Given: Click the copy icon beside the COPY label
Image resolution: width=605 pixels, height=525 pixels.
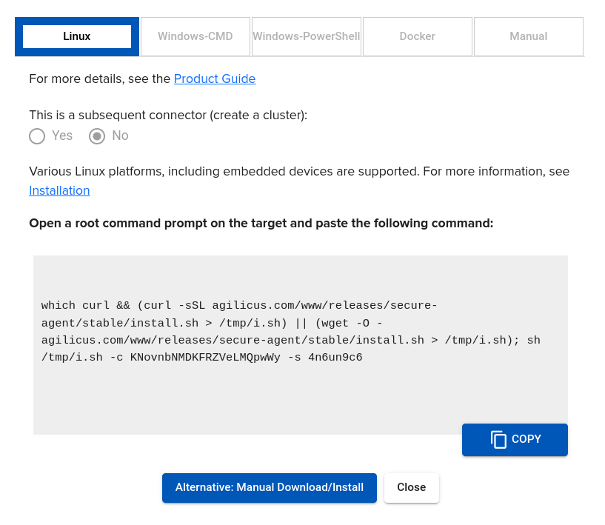Looking at the screenshot, I should tap(498, 440).
